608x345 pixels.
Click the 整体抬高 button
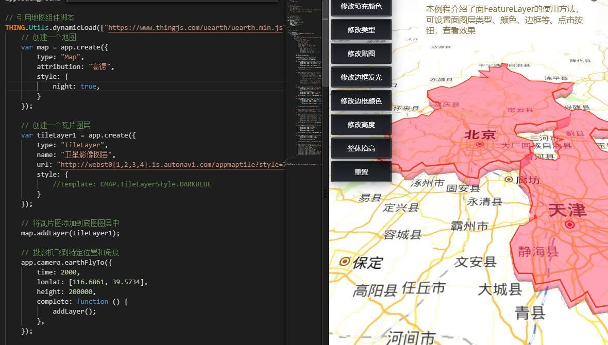(x=361, y=148)
